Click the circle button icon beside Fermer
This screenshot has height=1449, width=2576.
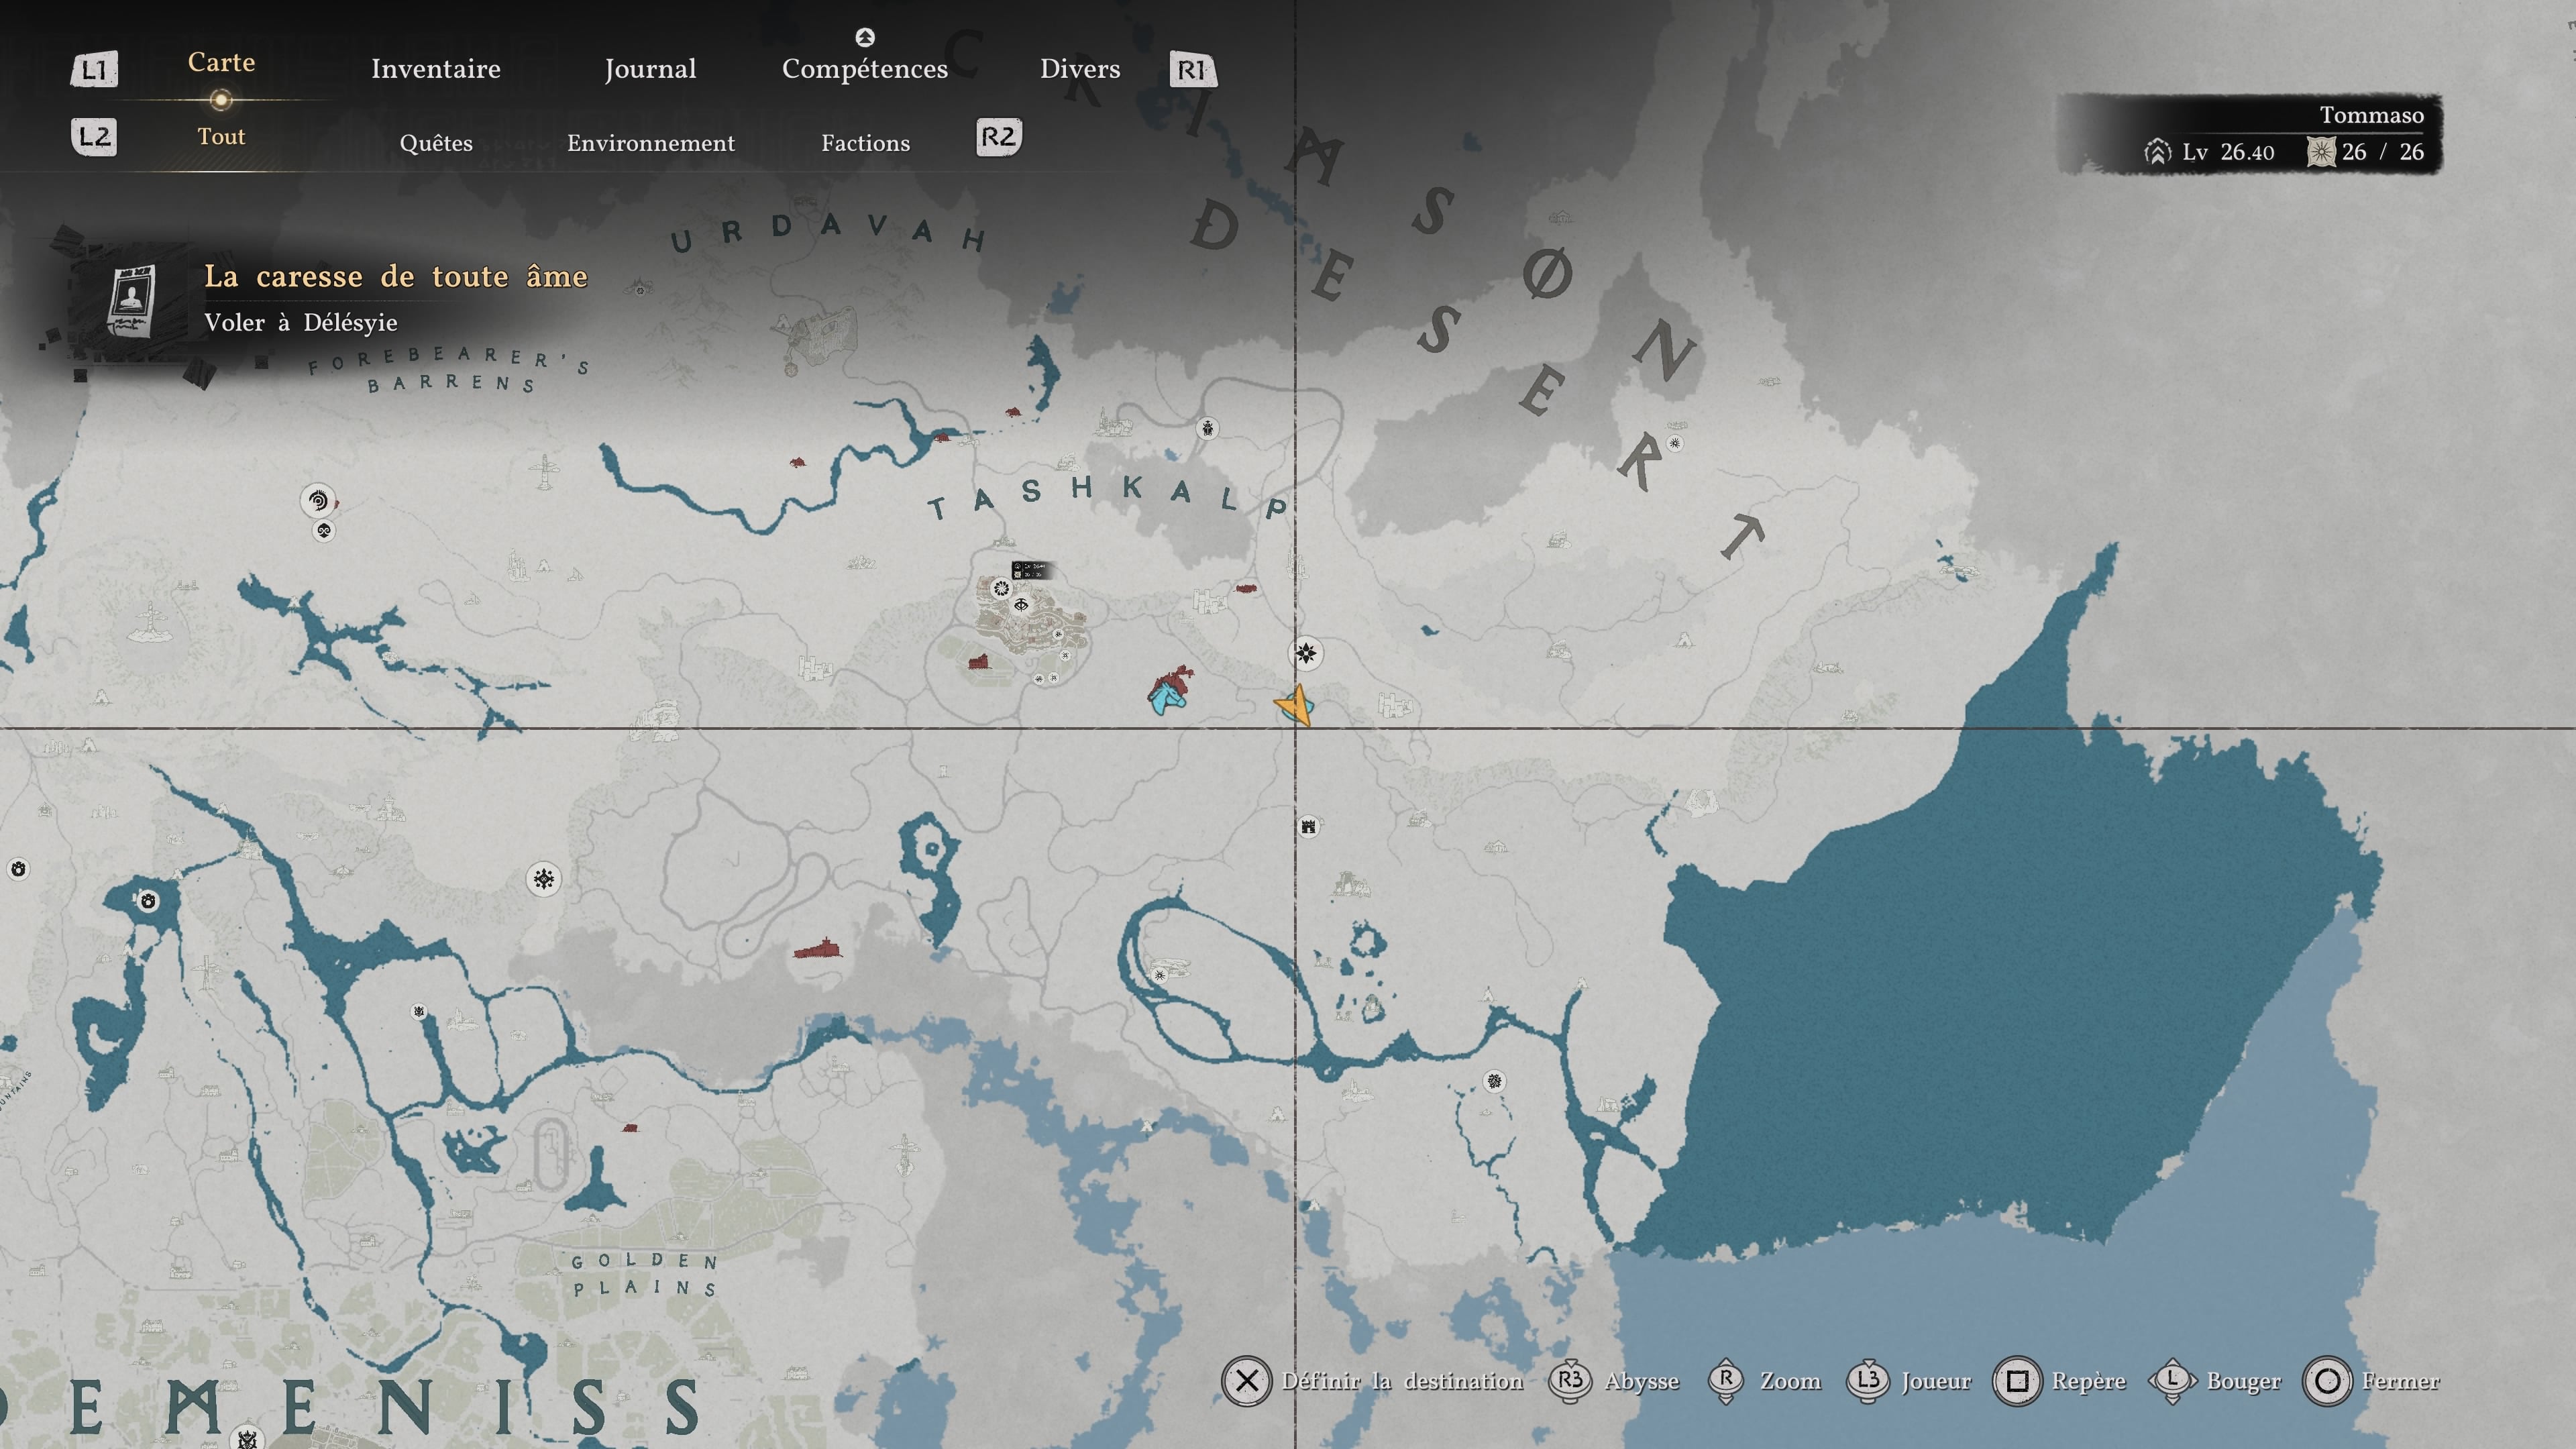2327,1381
